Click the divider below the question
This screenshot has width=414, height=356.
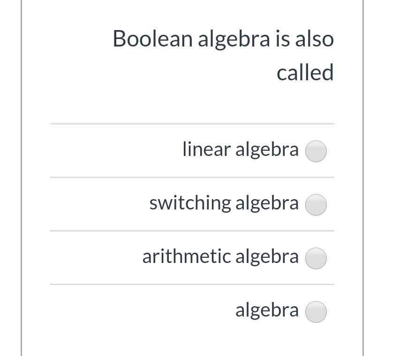192,124
